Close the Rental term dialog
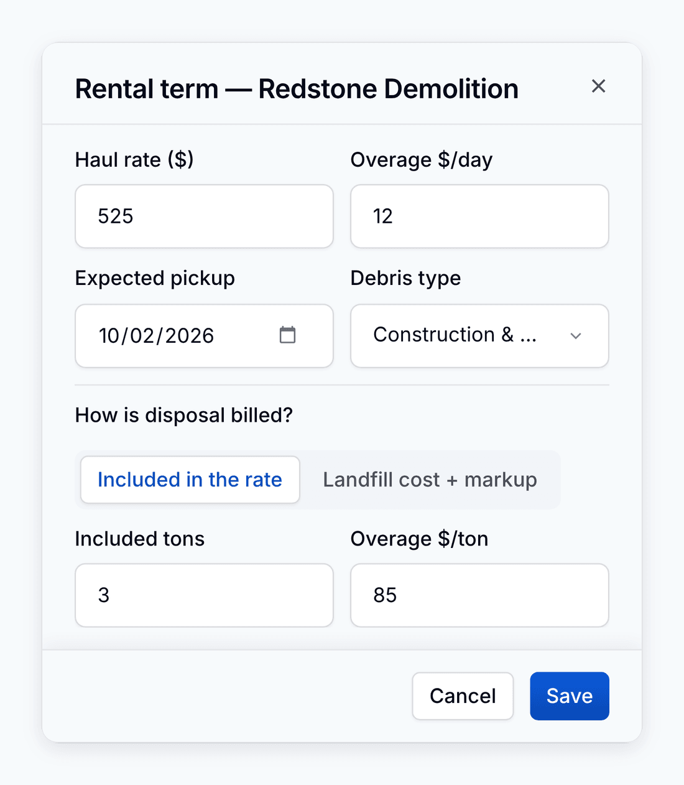The width and height of the screenshot is (684, 785). (598, 86)
